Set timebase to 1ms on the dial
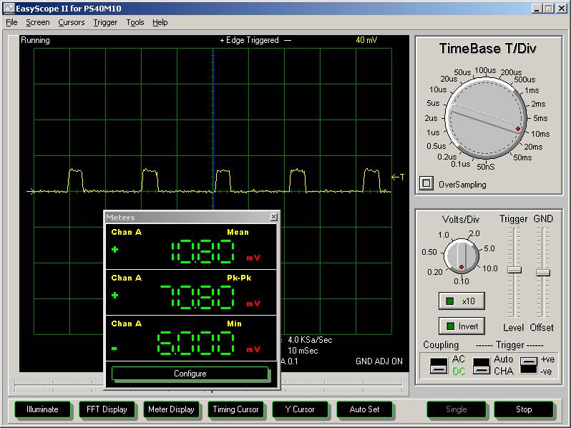This screenshot has height=428, width=571. tap(532, 90)
